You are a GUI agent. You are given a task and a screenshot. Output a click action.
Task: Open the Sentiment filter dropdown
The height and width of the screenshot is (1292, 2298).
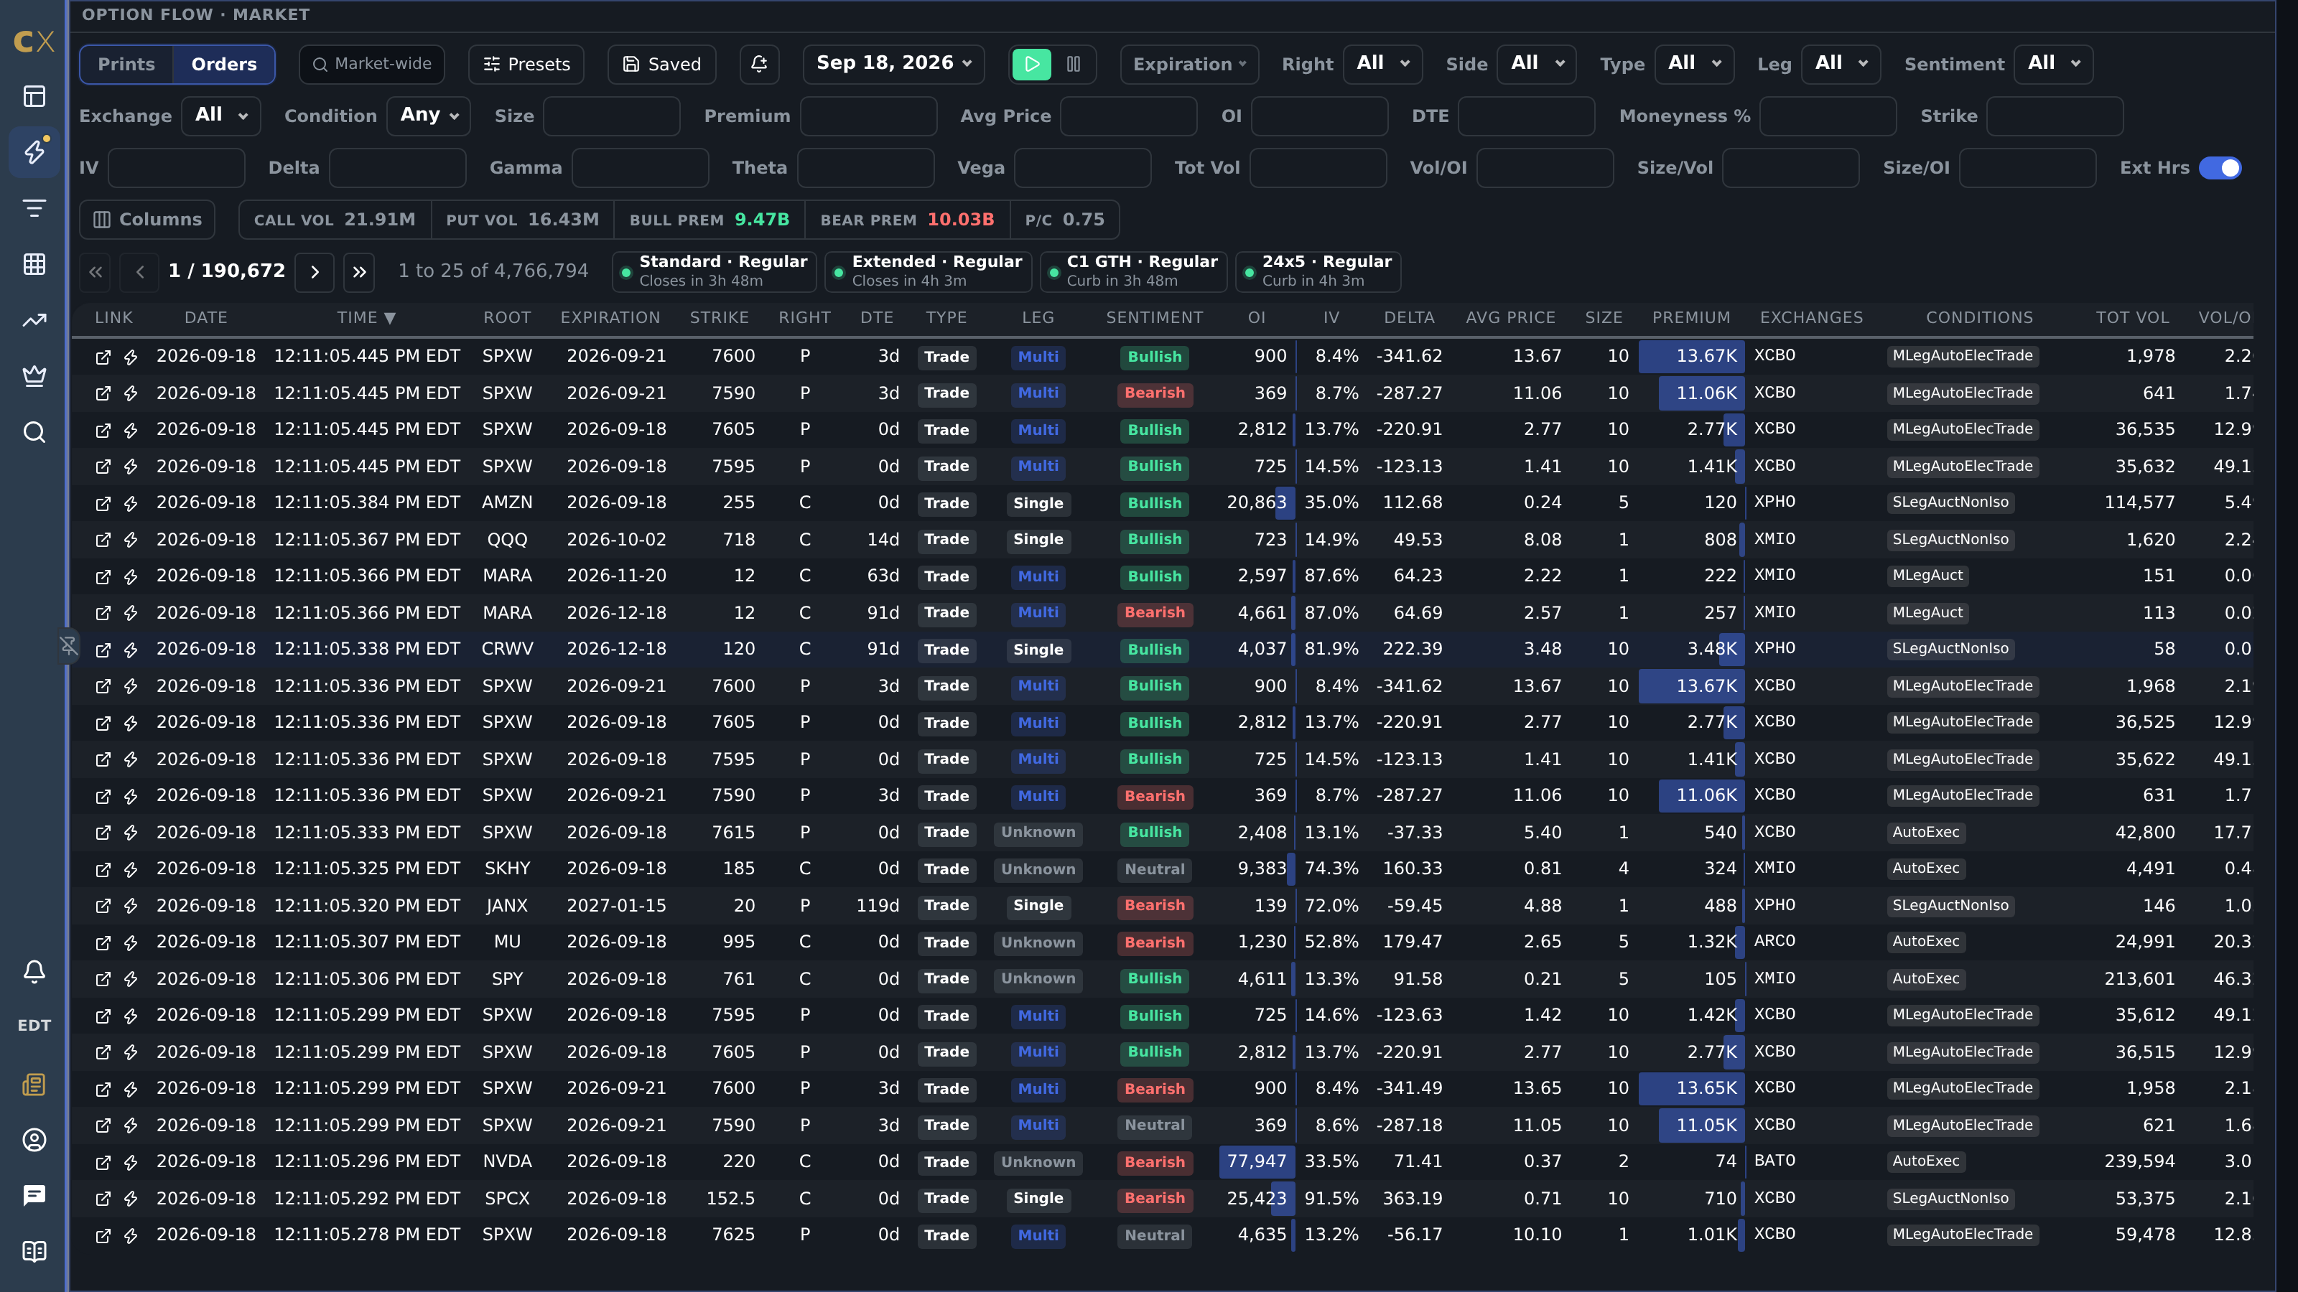(2054, 63)
